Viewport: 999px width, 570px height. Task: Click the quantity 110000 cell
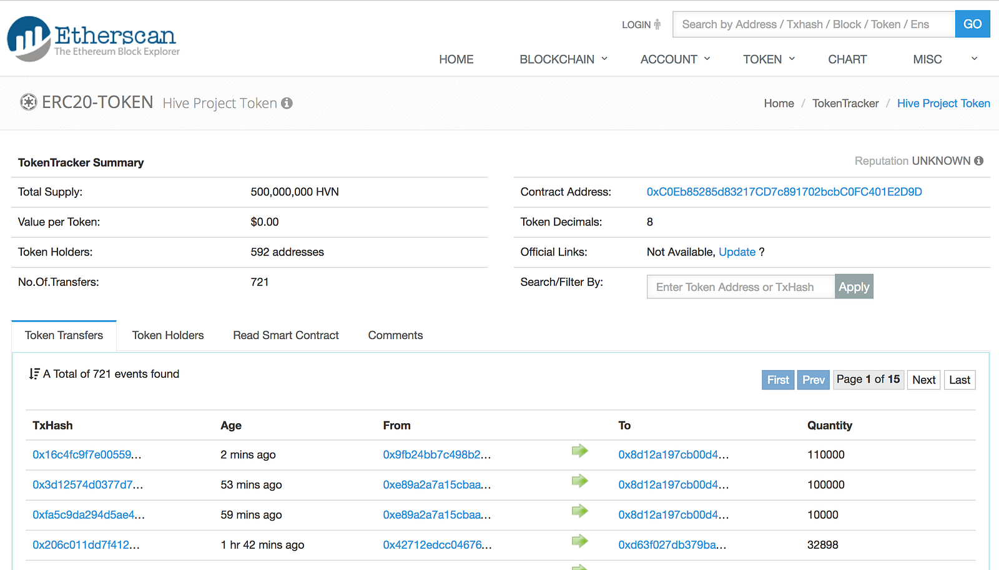click(x=826, y=455)
